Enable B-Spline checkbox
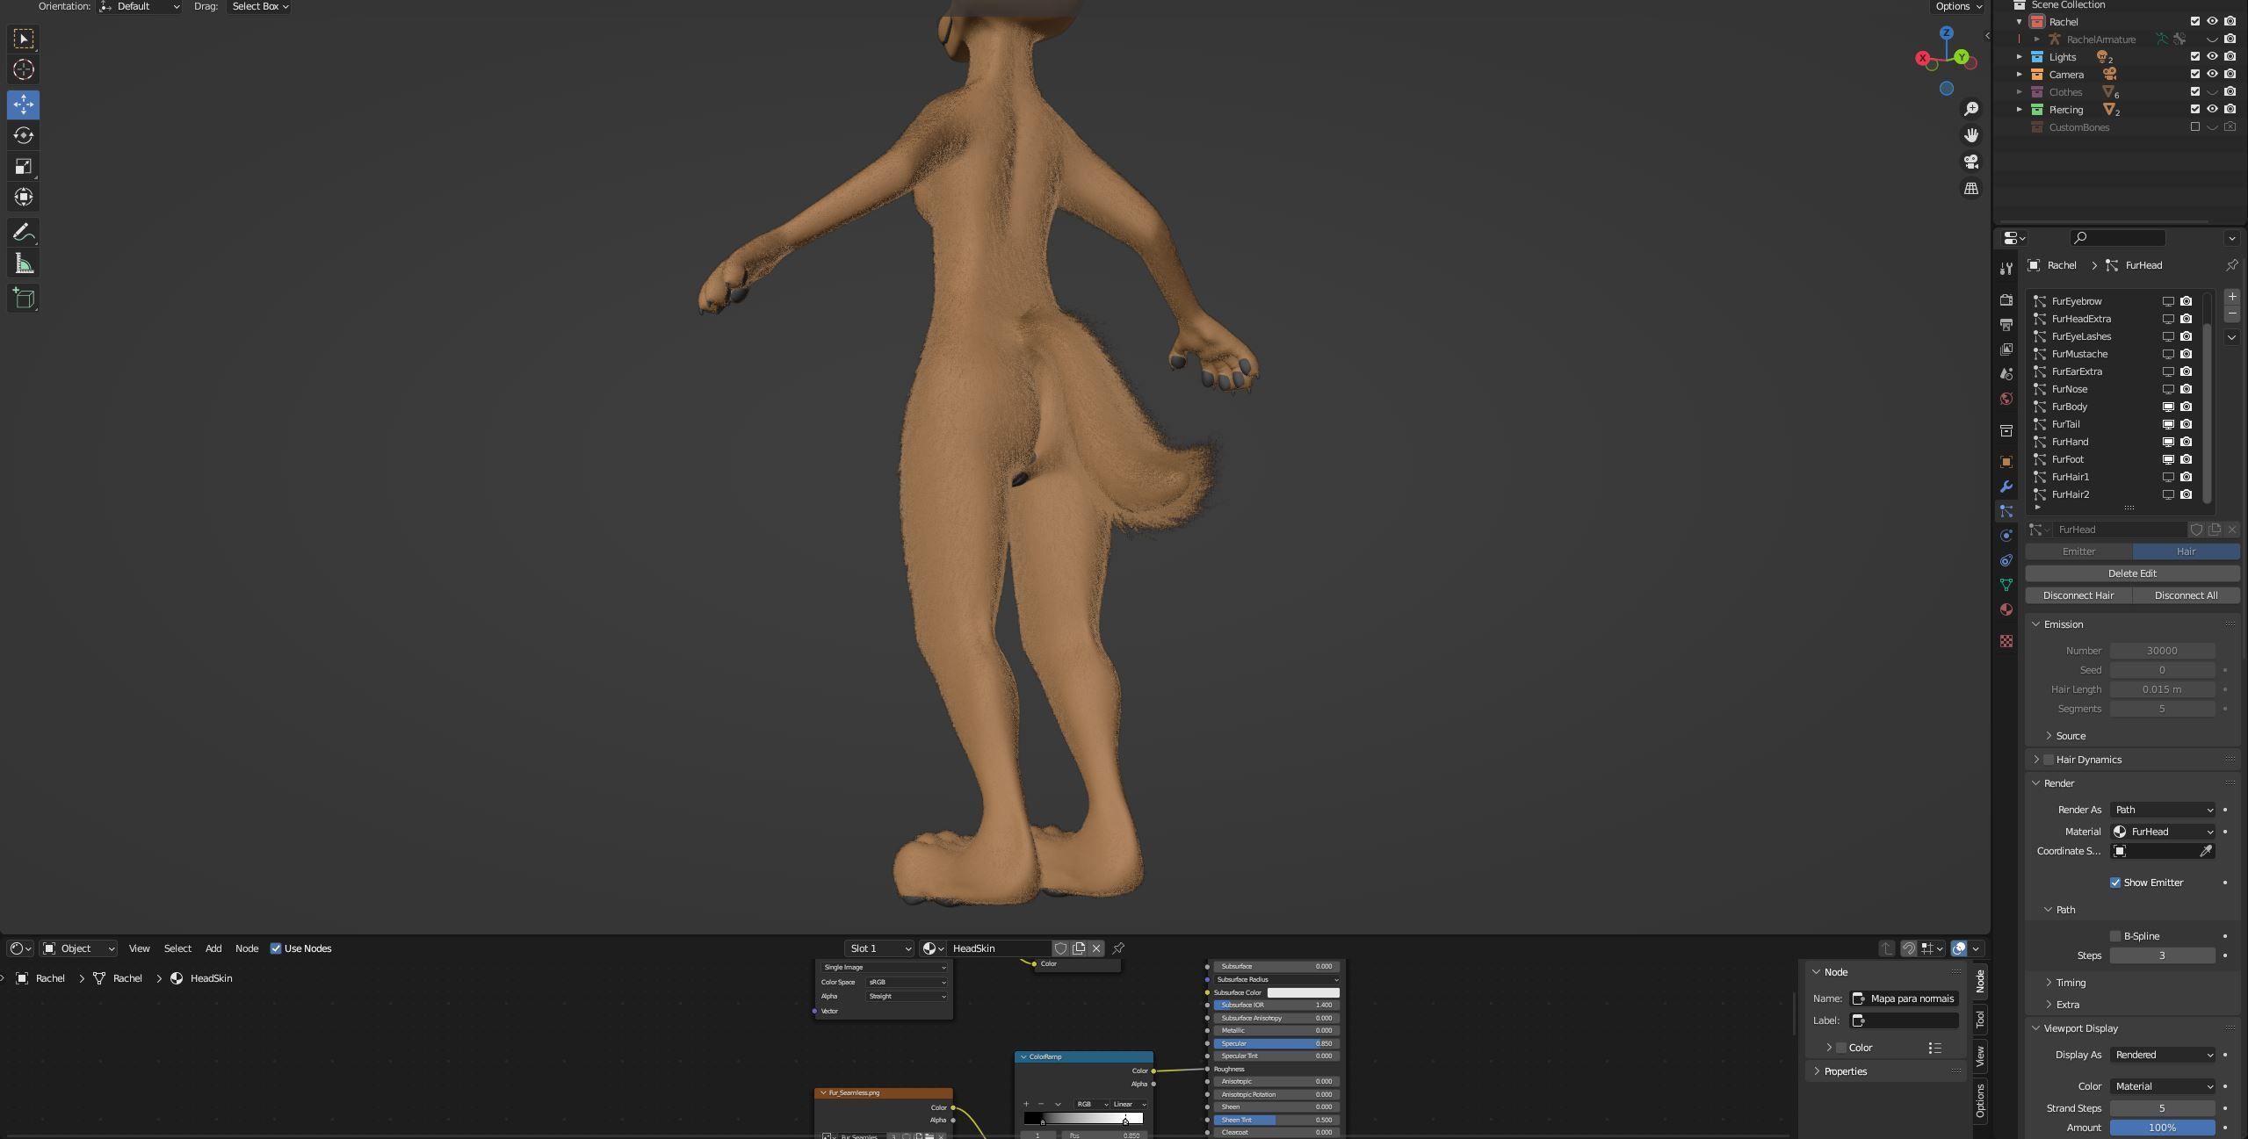This screenshot has width=2248, height=1139. (x=2115, y=936)
